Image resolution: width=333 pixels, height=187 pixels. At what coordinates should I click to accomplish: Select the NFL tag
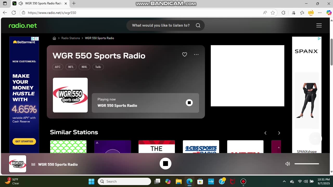(x=71, y=67)
